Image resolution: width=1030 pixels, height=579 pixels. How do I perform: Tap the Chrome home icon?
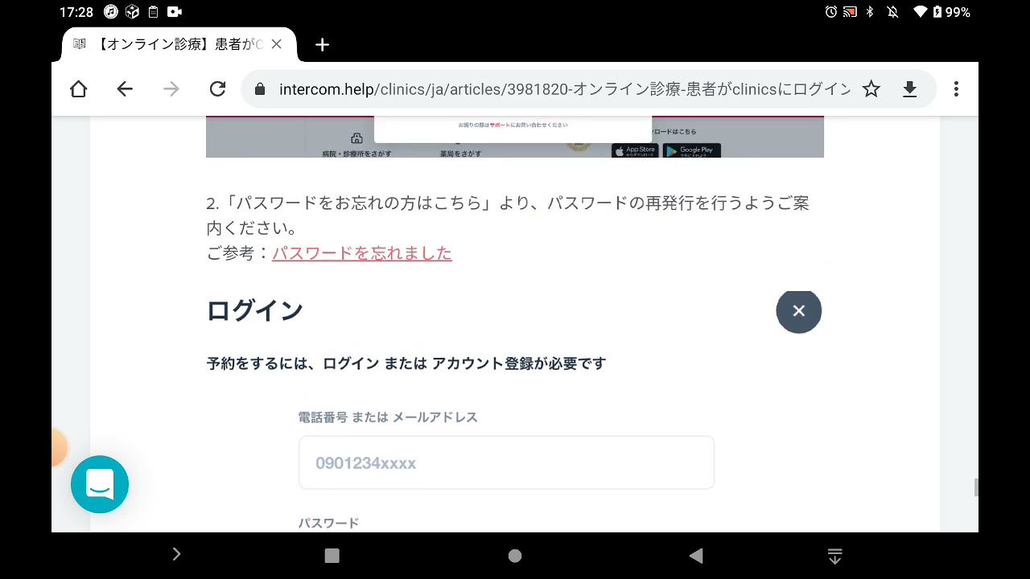click(78, 89)
